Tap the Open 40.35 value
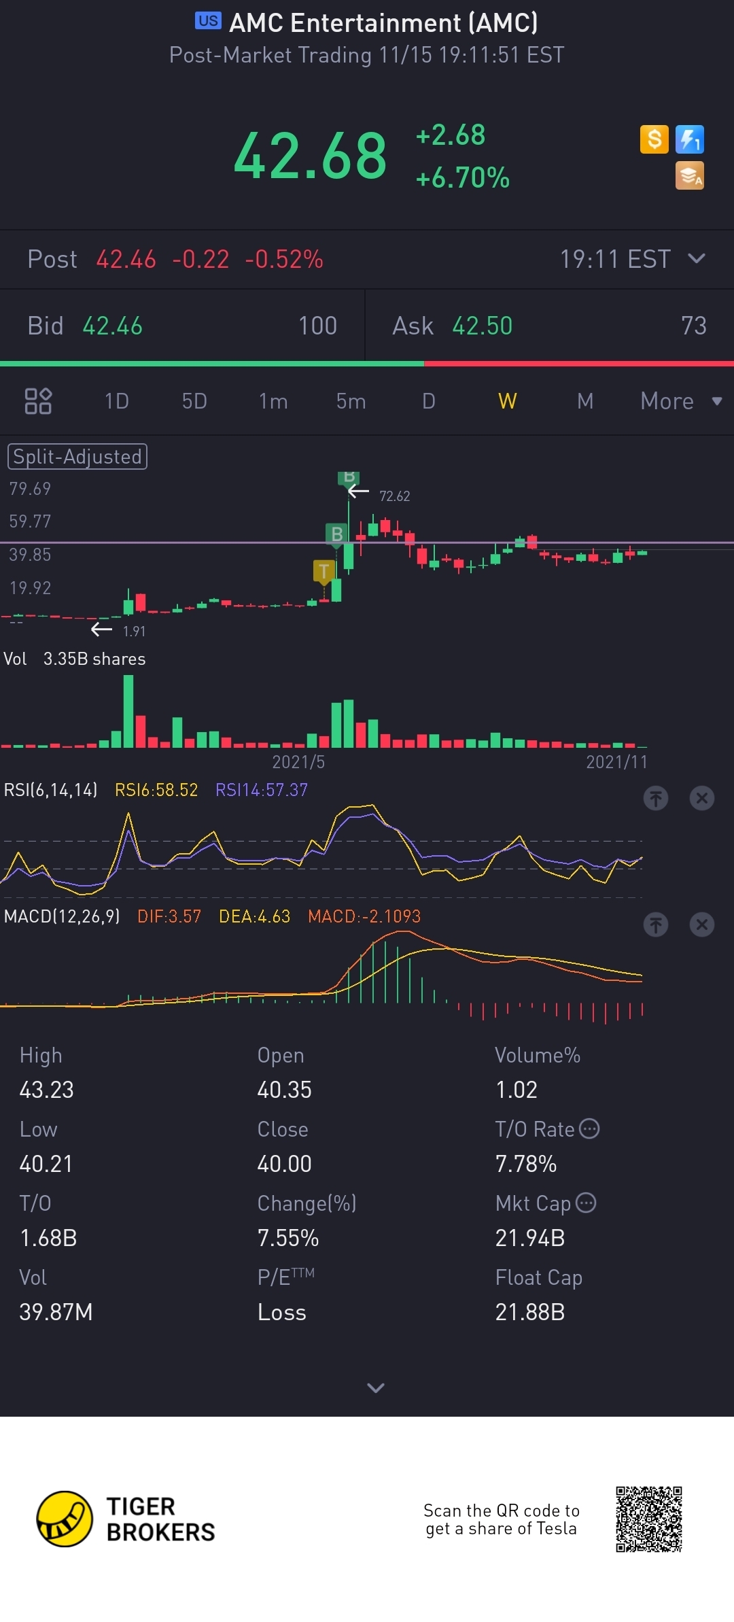734x1622 pixels. 285,1090
